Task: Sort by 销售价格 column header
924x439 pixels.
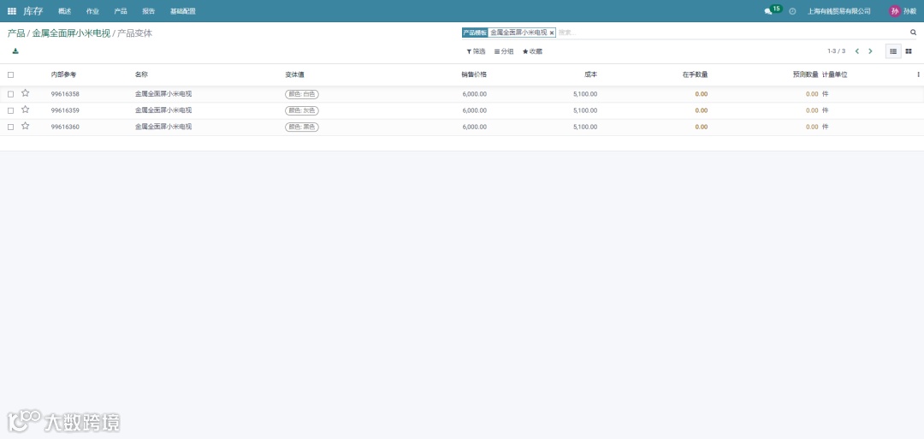Action: [474, 74]
